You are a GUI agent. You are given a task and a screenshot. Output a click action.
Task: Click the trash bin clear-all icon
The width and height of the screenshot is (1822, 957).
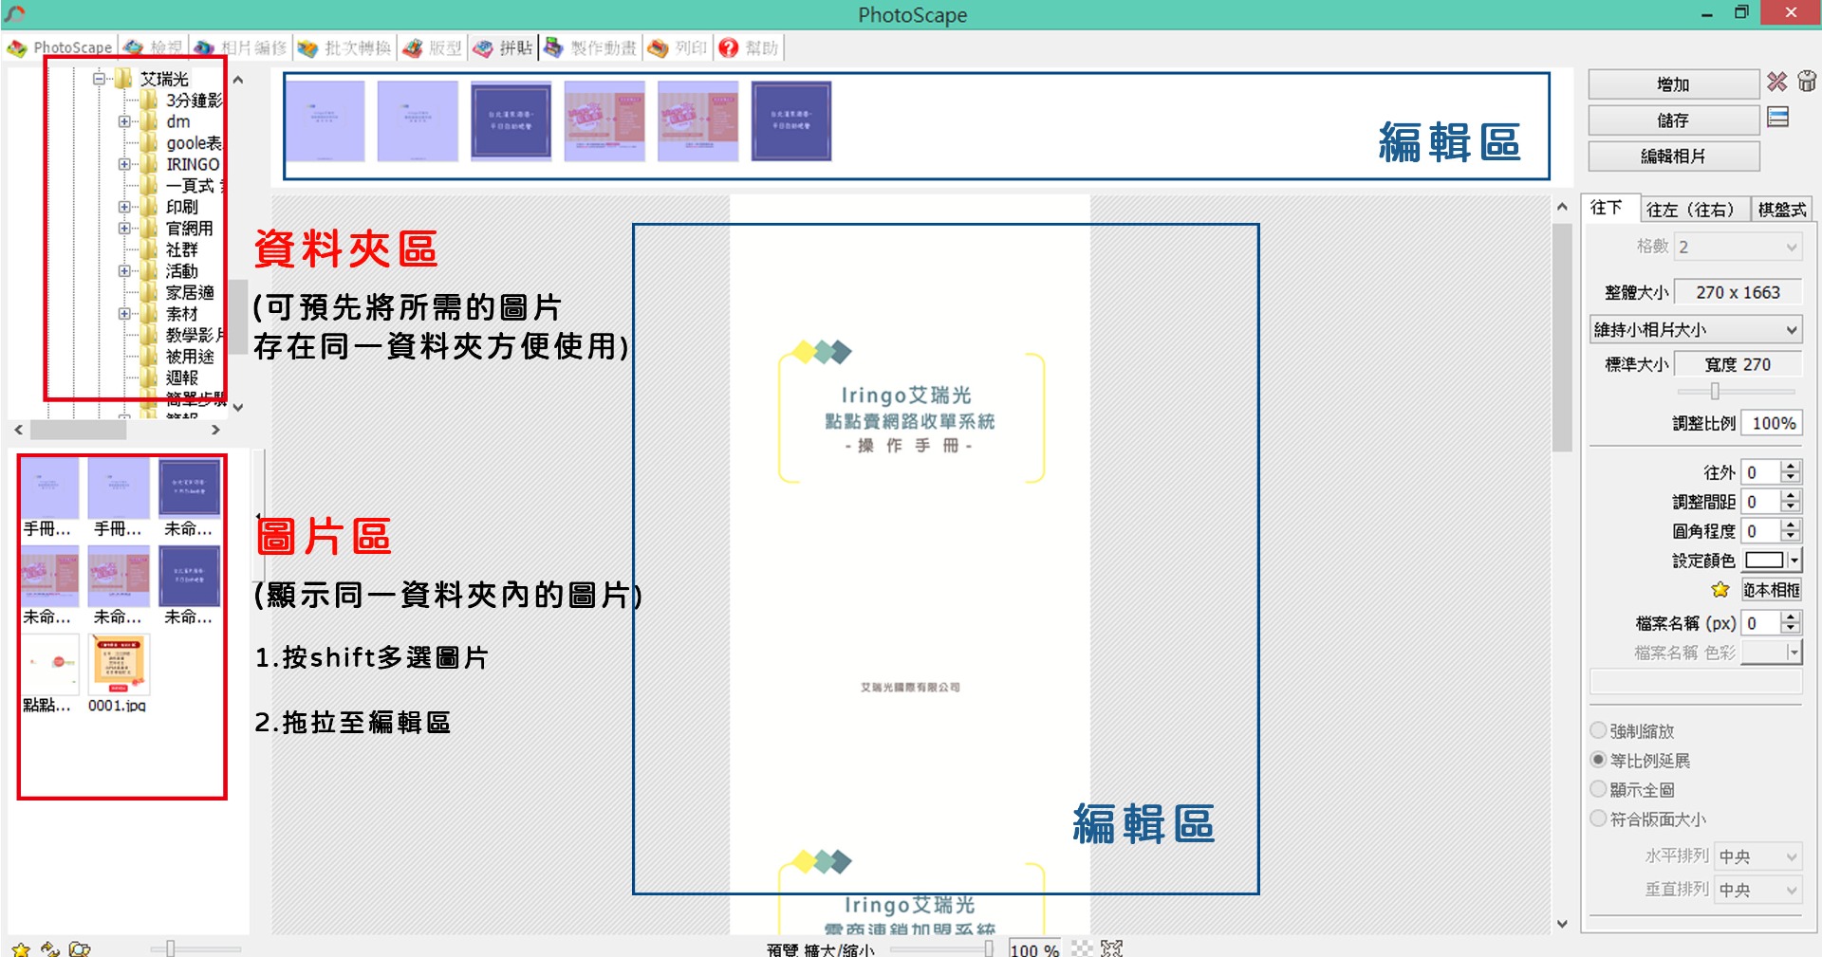[1807, 82]
